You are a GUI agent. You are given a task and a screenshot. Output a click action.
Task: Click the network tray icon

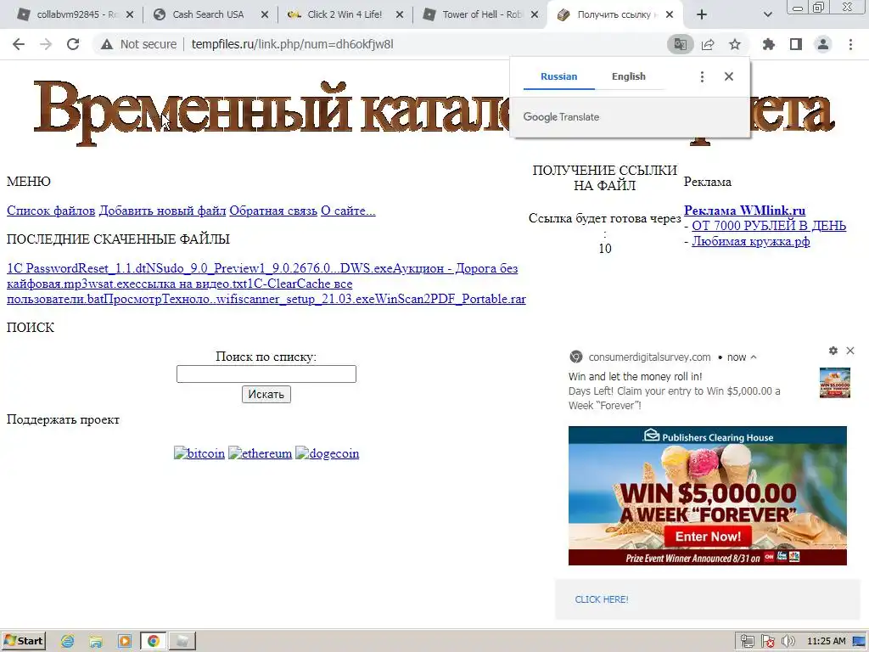point(747,642)
